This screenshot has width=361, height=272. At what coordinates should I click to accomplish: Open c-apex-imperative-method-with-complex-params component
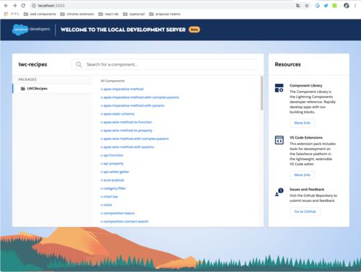140,97
